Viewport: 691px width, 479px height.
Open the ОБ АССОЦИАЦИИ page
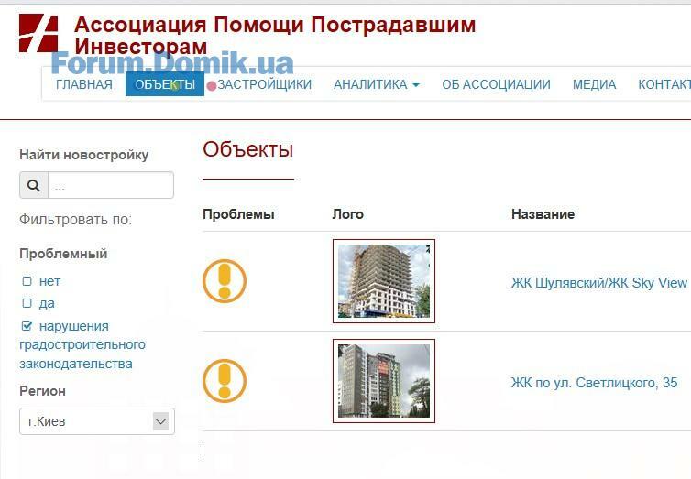coord(496,84)
